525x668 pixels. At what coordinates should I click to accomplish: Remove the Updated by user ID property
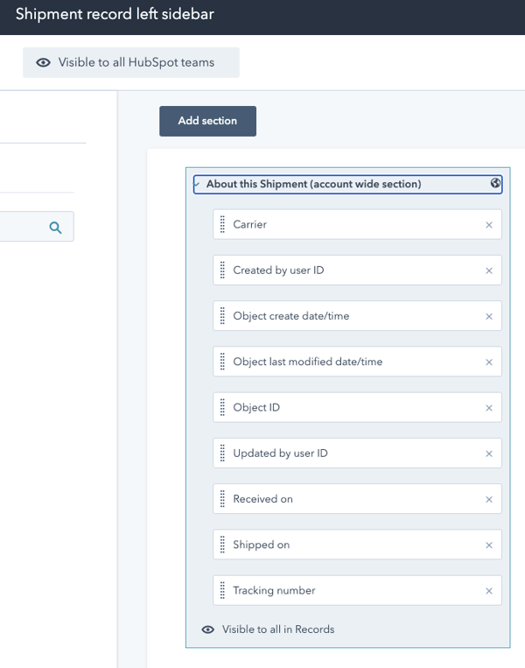click(x=489, y=454)
